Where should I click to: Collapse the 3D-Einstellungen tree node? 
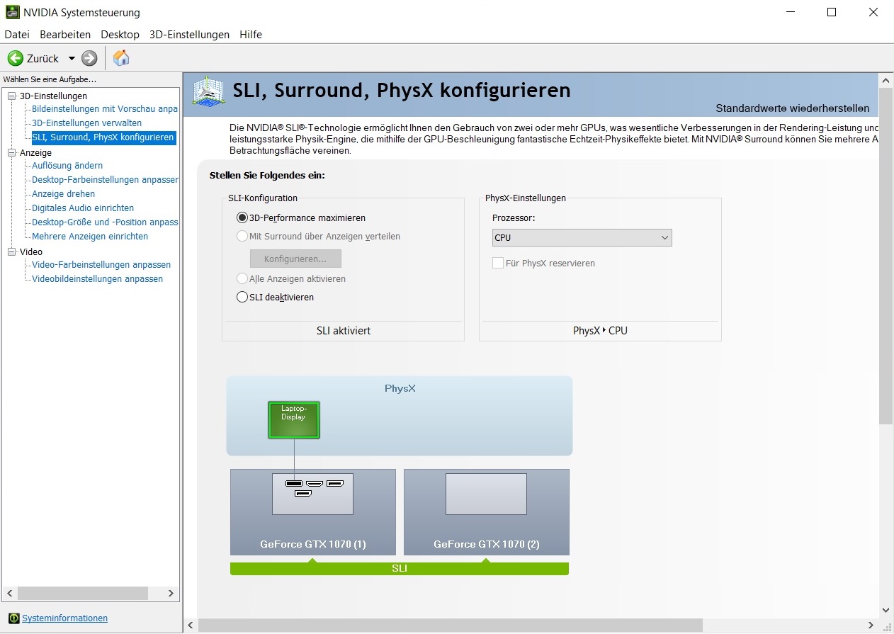point(11,96)
